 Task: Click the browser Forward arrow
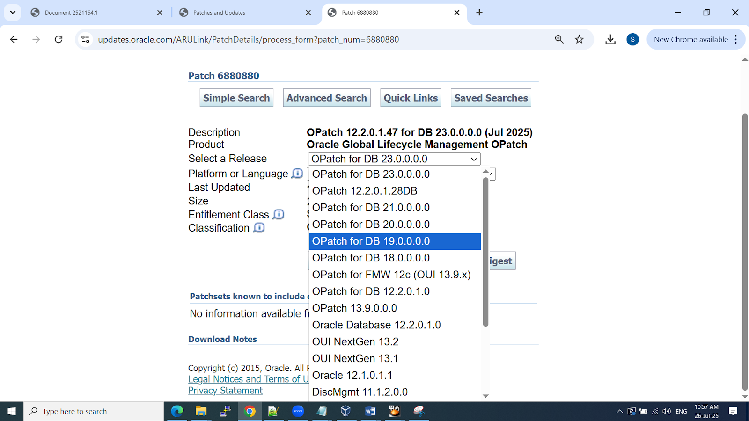click(x=36, y=39)
